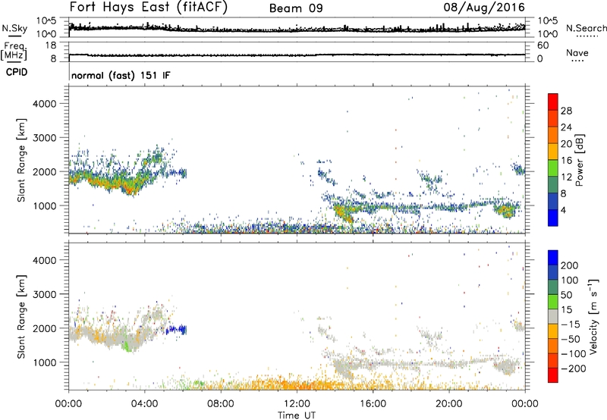Pick the blue top segment of the Velocity colorbar
Image resolution: width=607 pixels, height=420 pixels.
553,258
